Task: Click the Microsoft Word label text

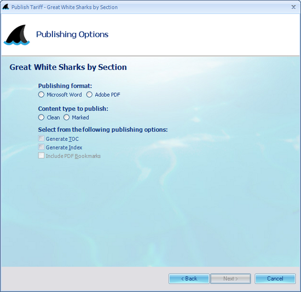Action: 64,95
